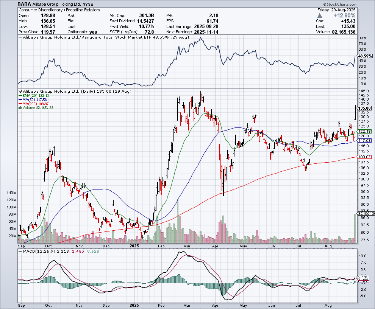Click the 'Aug' label on the MACD date axis
Image resolution: width=375 pixels, height=309 pixels.
pyautogui.click(x=328, y=306)
